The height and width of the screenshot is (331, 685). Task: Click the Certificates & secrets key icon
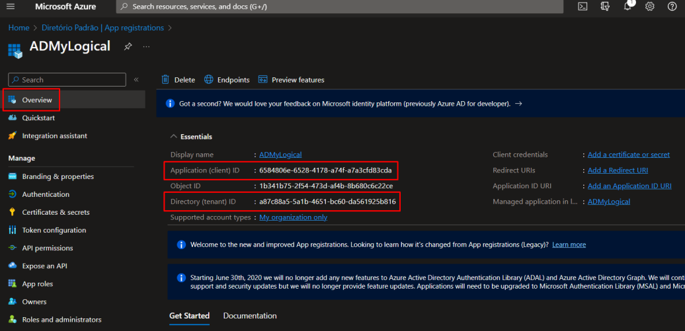pyautogui.click(x=13, y=212)
